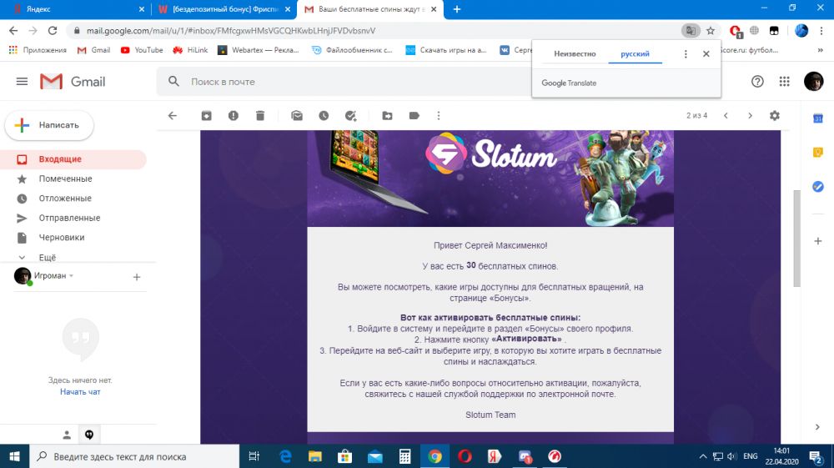
Task: Open labels icon in toolbar
Action: [x=414, y=115]
